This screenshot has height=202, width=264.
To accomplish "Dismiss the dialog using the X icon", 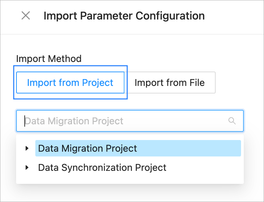I will click(x=26, y=16).
